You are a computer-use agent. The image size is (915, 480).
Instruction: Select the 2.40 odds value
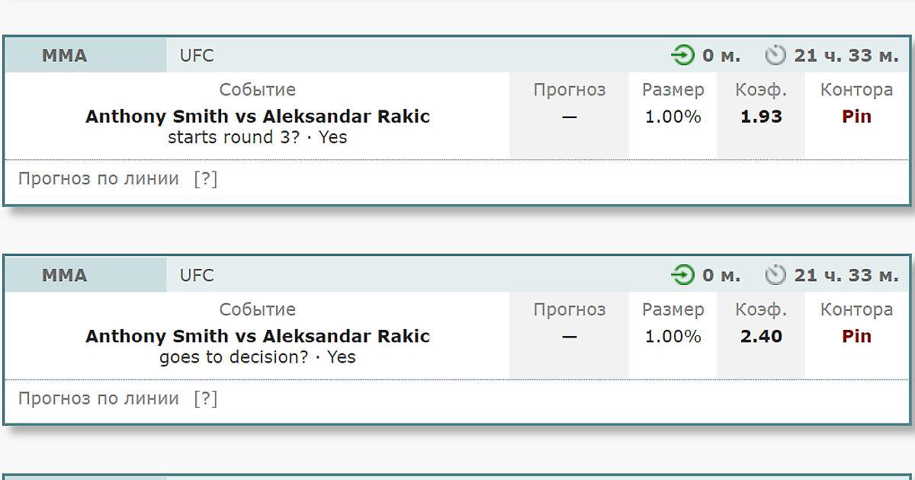point(761,336)
